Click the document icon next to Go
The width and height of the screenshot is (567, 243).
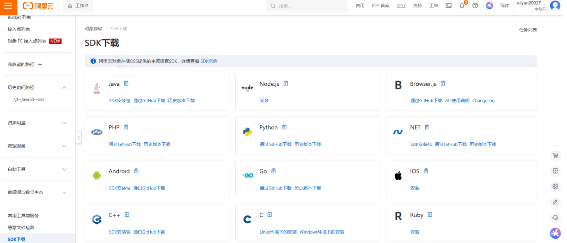pos(273,171)
